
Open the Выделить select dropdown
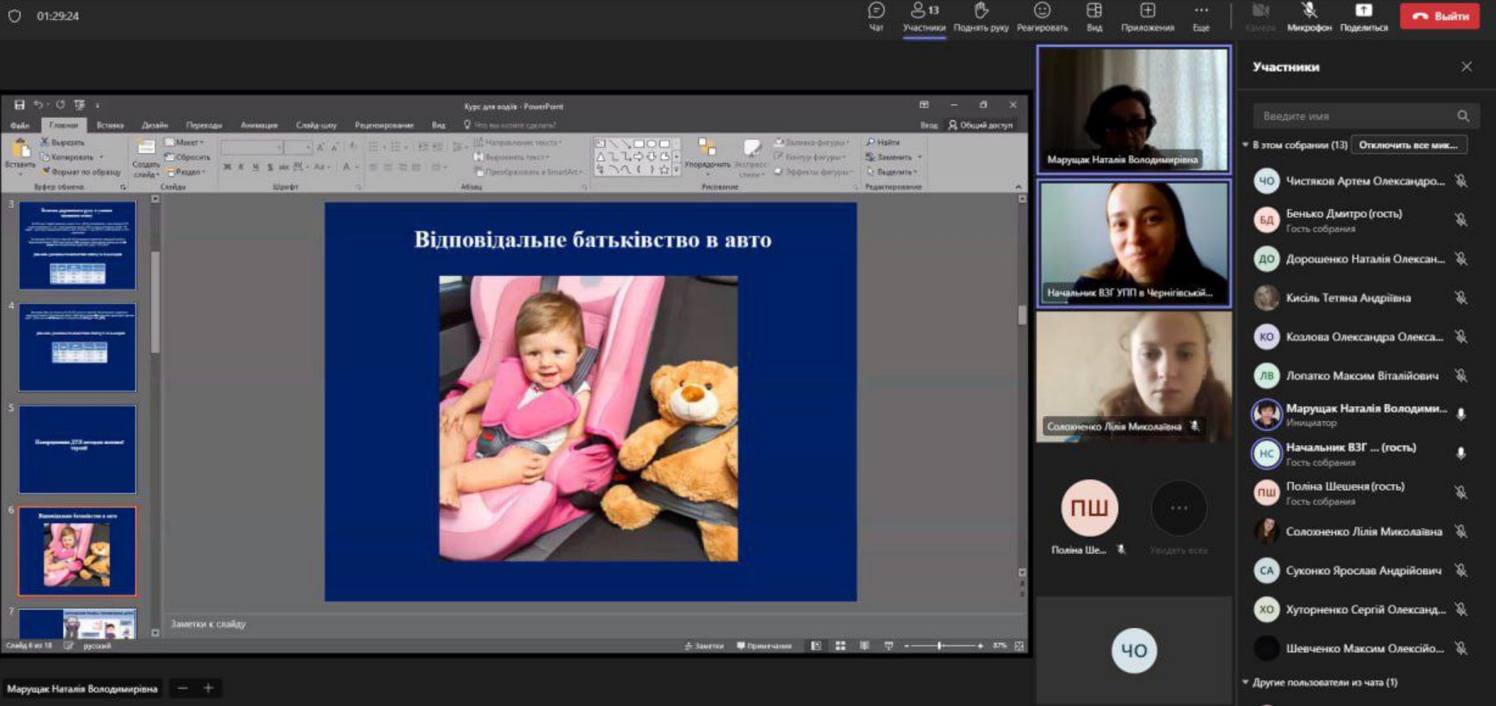pos(892,172)
